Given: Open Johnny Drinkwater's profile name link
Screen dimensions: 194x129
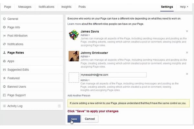Looking at the screenshot, I should pos(94,53).
